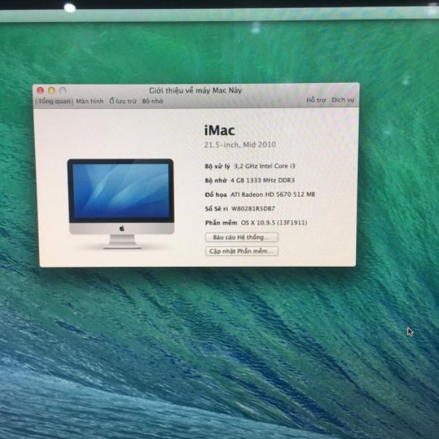This screenshot has height=439, width=439.
Task: Open the Bộ nhớ tab
Action: pos(152,101)
